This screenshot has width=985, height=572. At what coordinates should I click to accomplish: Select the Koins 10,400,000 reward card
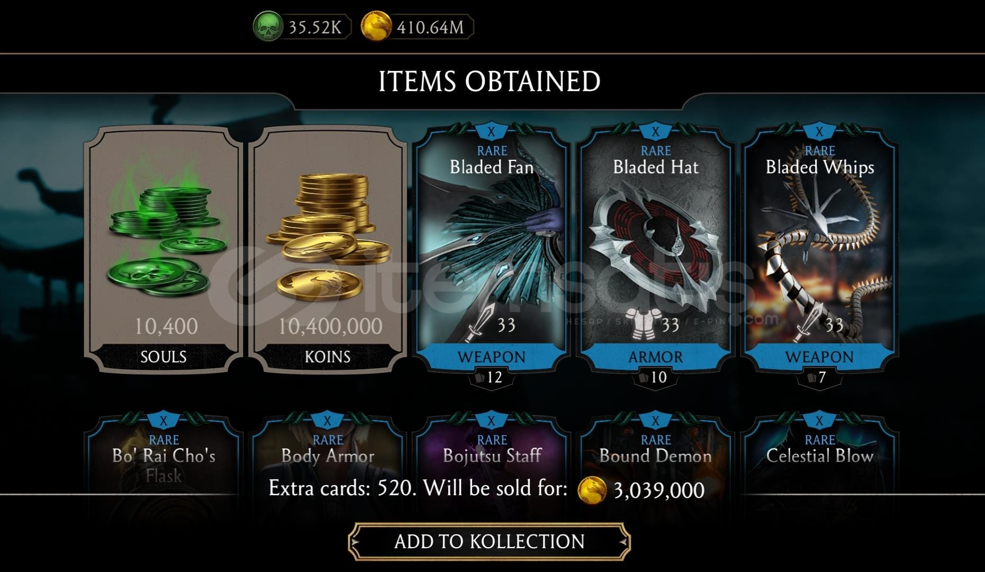328,249
